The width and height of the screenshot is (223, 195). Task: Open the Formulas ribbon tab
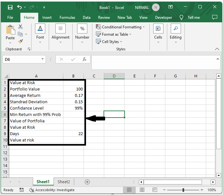(67, 18)
